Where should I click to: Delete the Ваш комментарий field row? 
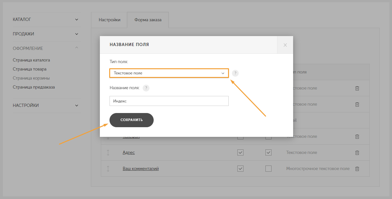point(357,169)
